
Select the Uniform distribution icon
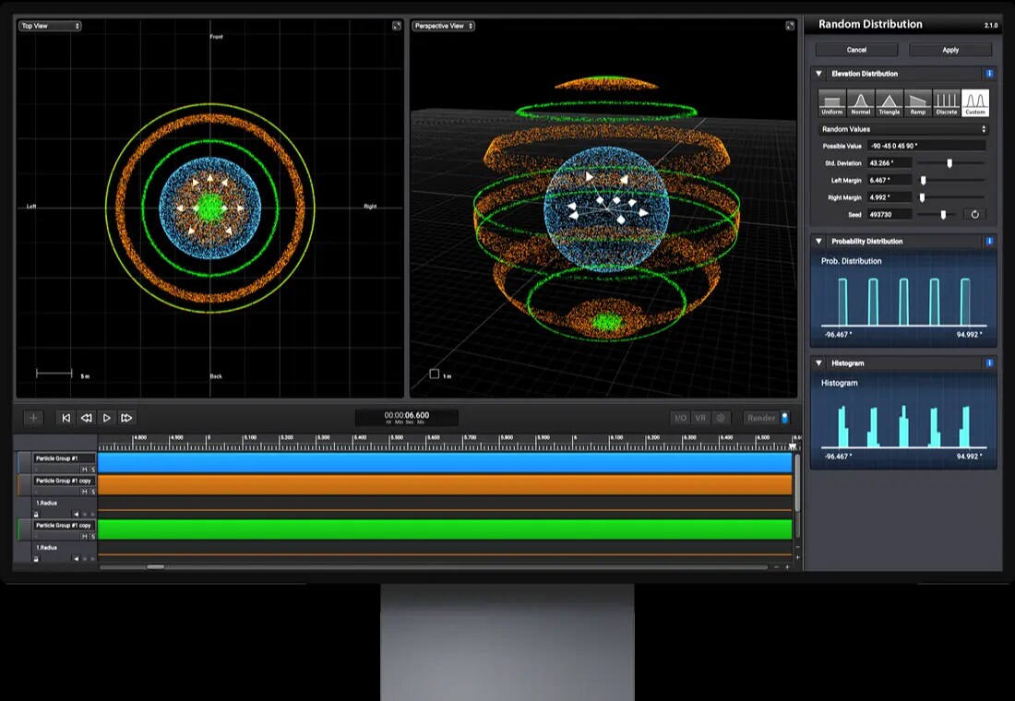click(832, 101)
